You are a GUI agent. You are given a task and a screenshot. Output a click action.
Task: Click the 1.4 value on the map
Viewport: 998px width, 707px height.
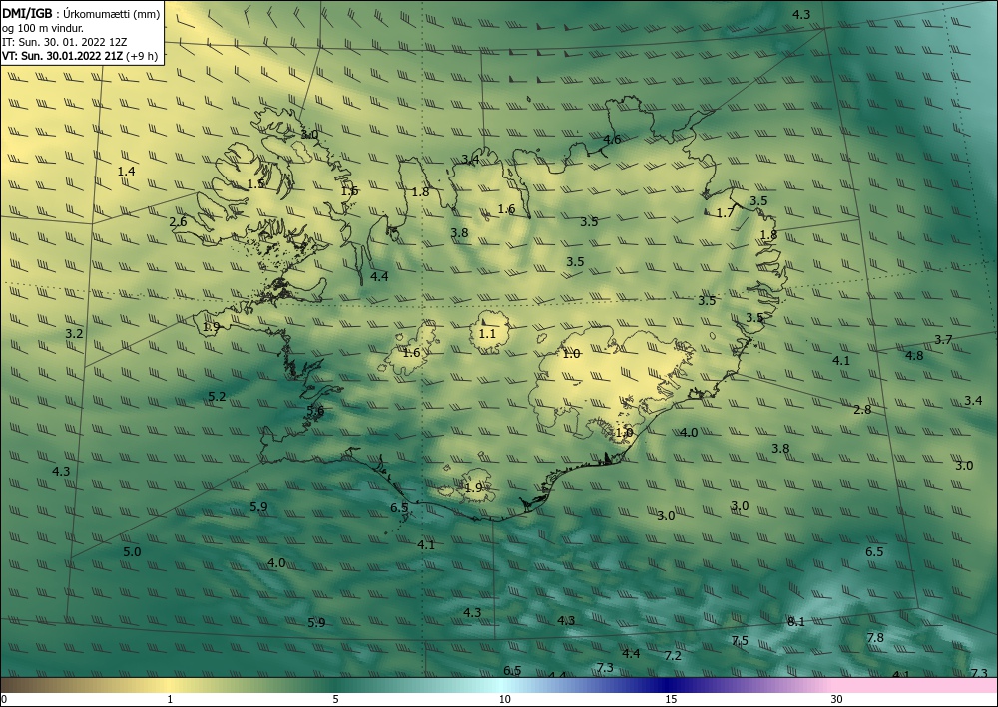tap(127, 172)
